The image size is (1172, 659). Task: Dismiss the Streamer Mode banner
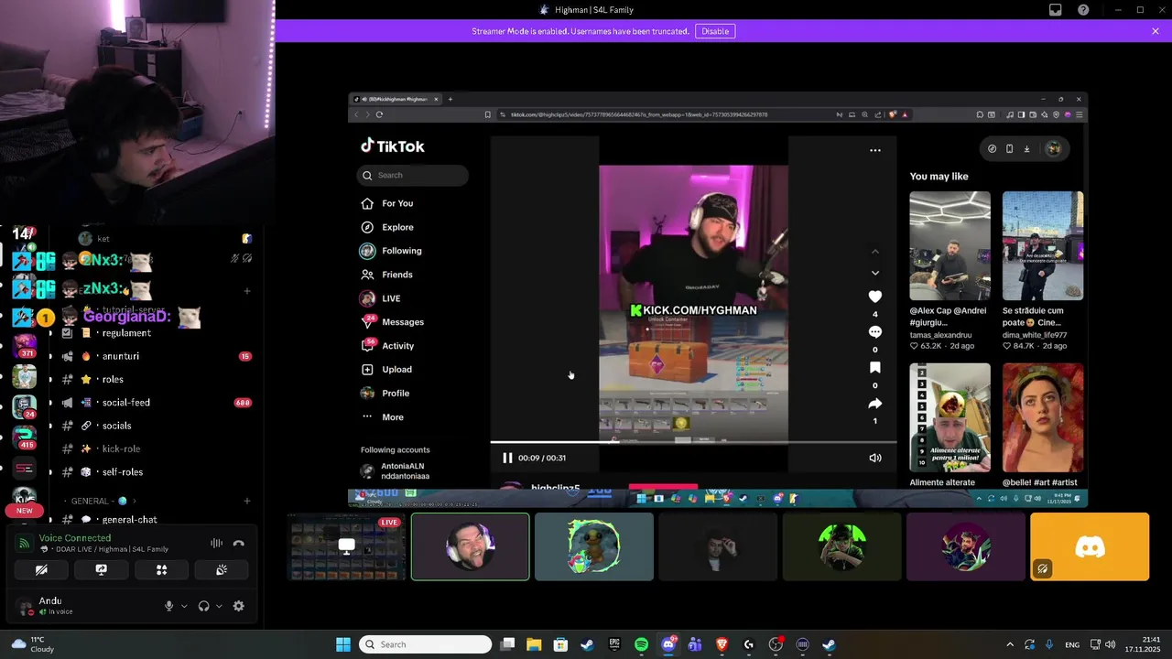[x=1156, y=31]
